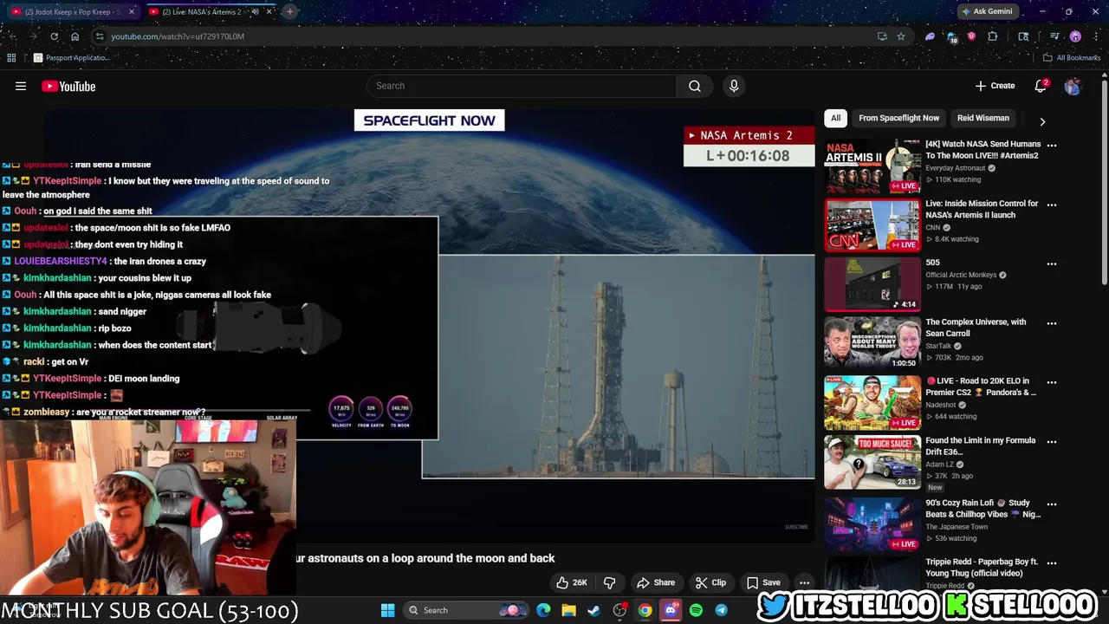Open Spotify from taskbar
The width and height of the screenshot is (1109, 624).
[696, 610]
